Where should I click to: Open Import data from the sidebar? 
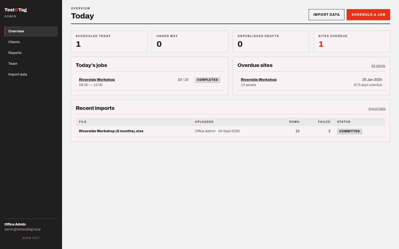pos(31,74)
